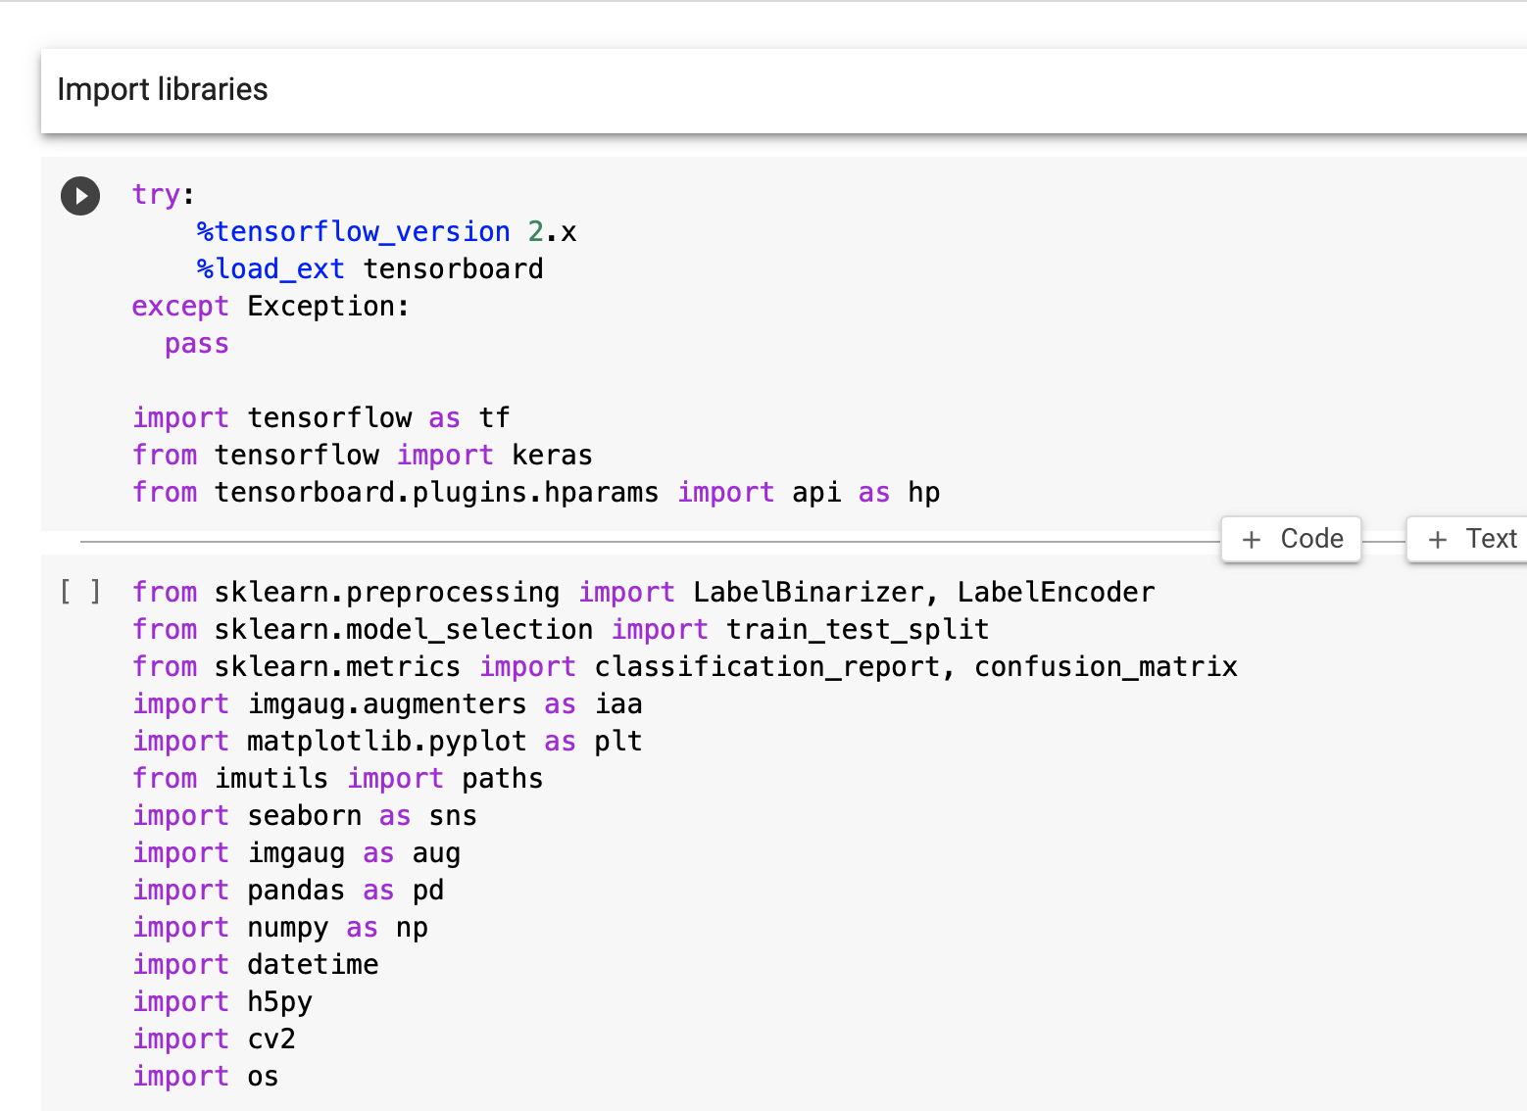Click the empty execution brackets of second cell

coord(80,592)
